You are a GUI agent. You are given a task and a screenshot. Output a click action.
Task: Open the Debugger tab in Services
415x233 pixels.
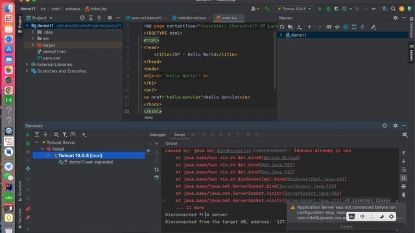(158, 135)
